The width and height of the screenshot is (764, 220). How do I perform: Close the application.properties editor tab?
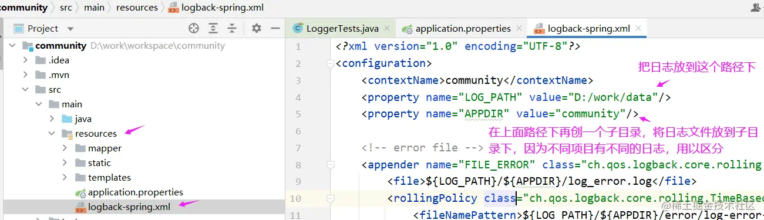(519, 28)
